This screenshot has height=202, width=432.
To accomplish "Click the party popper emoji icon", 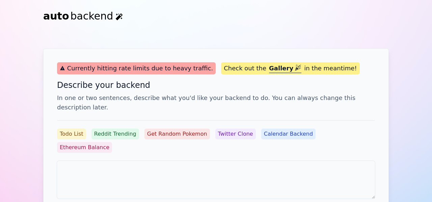I will tap(298, 68).
